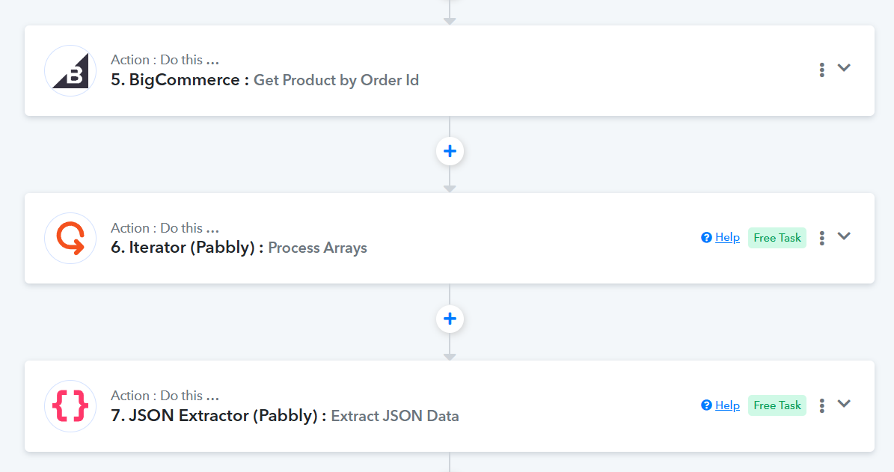The width and height of the screenshot is (894, 472).
Task: Open the Help link for JSON Extractor
Action: (727, 405)
